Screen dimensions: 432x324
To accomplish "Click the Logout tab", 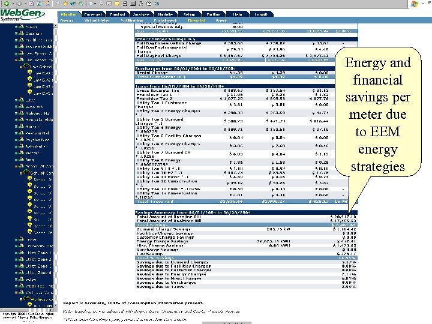I will (261, 14).
